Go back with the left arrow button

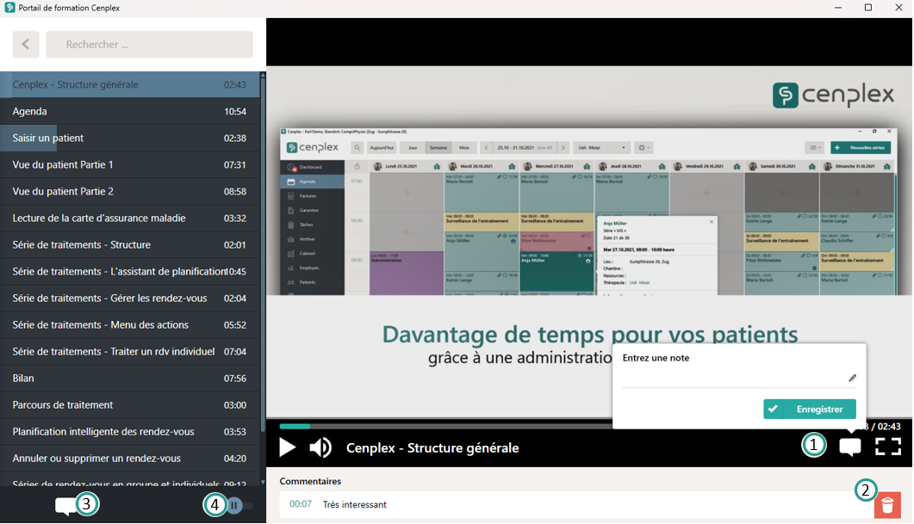26,45
